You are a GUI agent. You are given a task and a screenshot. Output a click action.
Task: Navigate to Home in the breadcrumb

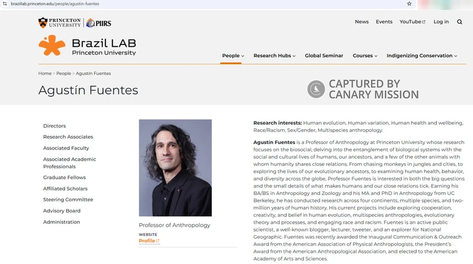[x=45, y=73]
